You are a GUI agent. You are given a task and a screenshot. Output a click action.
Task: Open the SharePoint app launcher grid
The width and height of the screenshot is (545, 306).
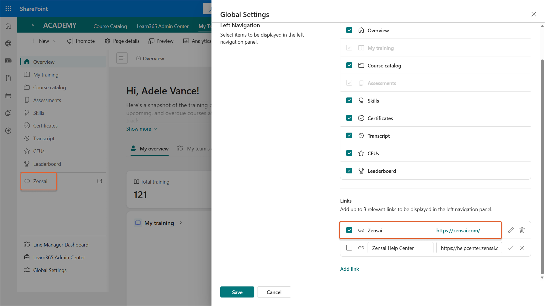(8, 8)
